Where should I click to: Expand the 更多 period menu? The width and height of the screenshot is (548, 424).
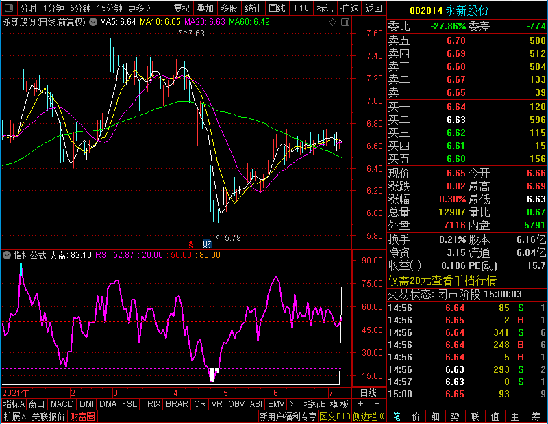139,8
